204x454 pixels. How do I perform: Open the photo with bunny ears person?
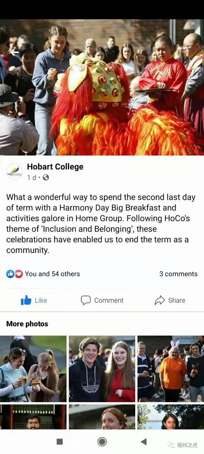coord(171,369)
